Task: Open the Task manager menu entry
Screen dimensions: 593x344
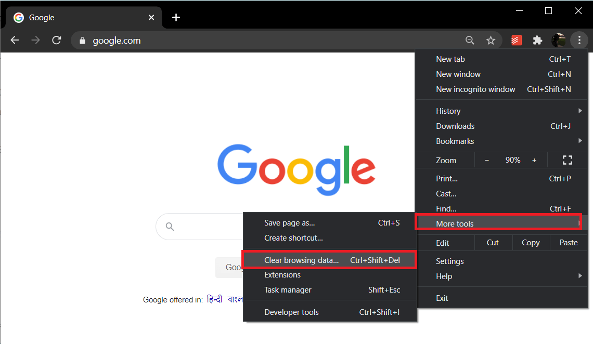Action: 288,290
